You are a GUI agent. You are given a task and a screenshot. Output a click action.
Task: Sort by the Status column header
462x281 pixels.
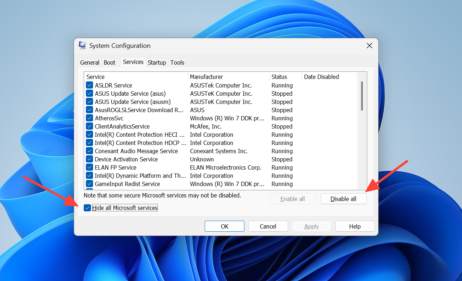coord(286,77)
